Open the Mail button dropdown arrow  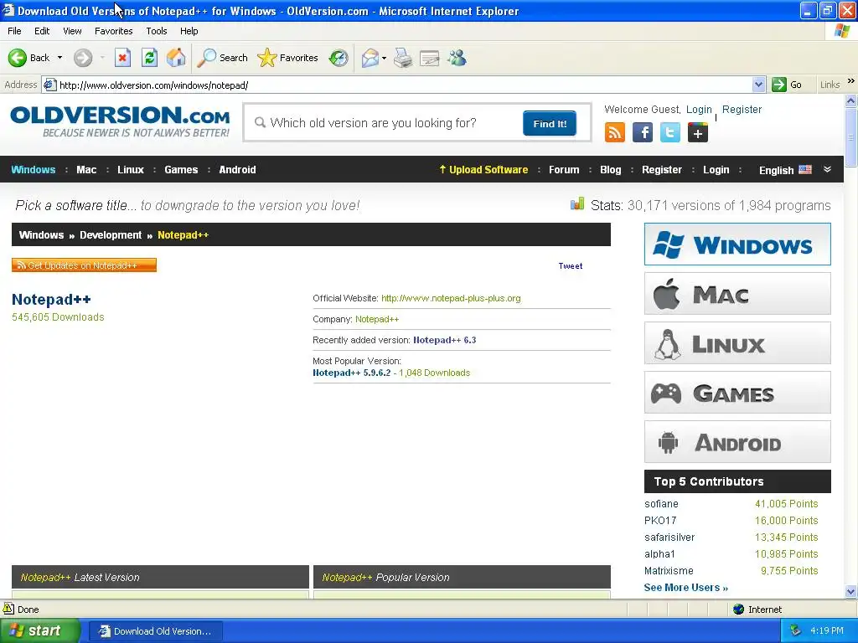point(384,58)
